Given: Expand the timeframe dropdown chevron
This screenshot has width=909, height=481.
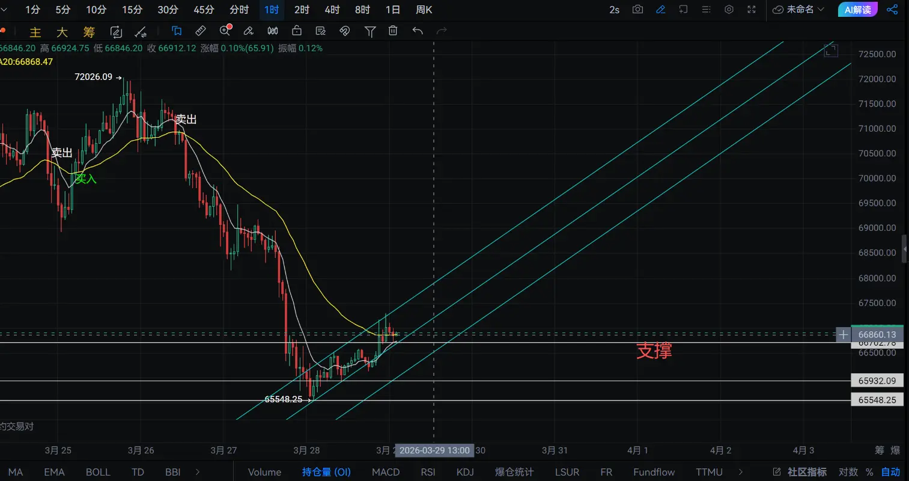Looking at the screenshot, I should coord(5,10).
